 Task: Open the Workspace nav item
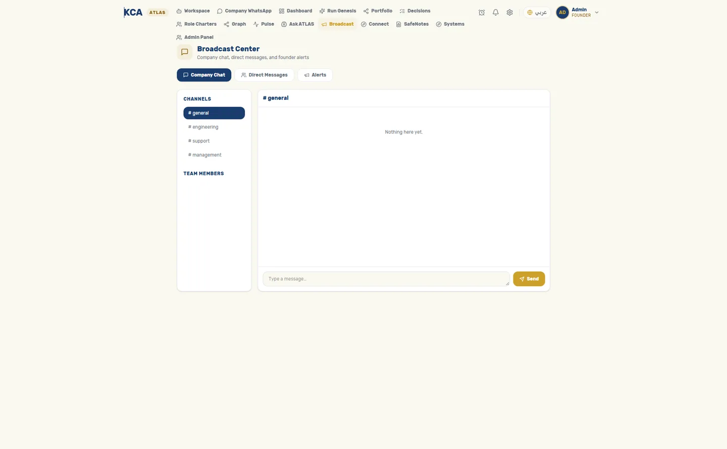pyautogui.click(x=193, y=11)
